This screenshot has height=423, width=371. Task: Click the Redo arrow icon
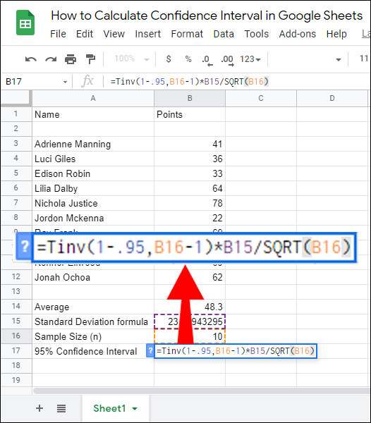[x=51, y=59]
